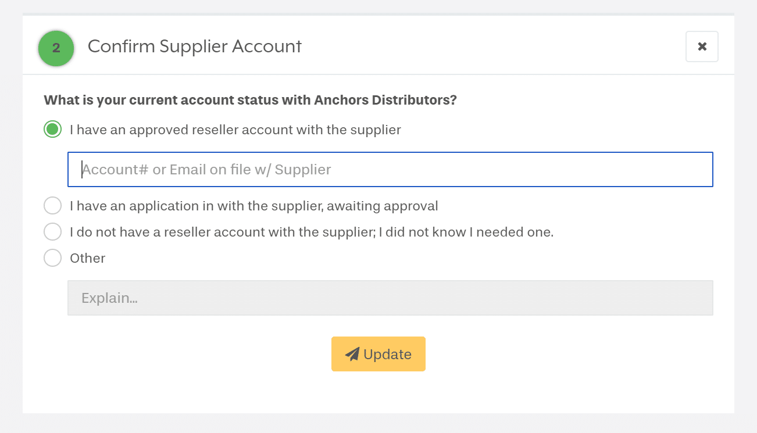Select the approved reseller account radio button
Viewport: 757px width, 433px height.
tap(53, 130)
